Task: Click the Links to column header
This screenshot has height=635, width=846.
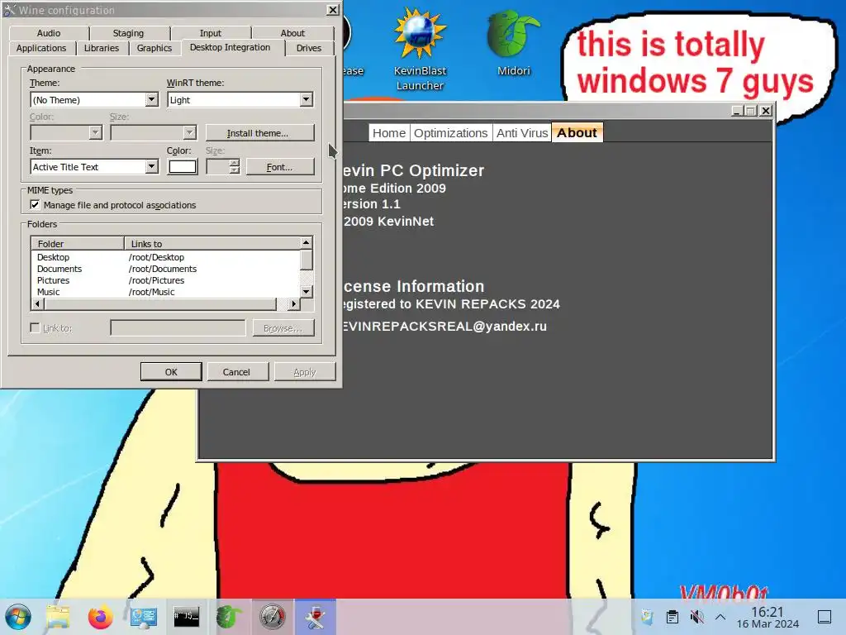Action: (212, 244)
